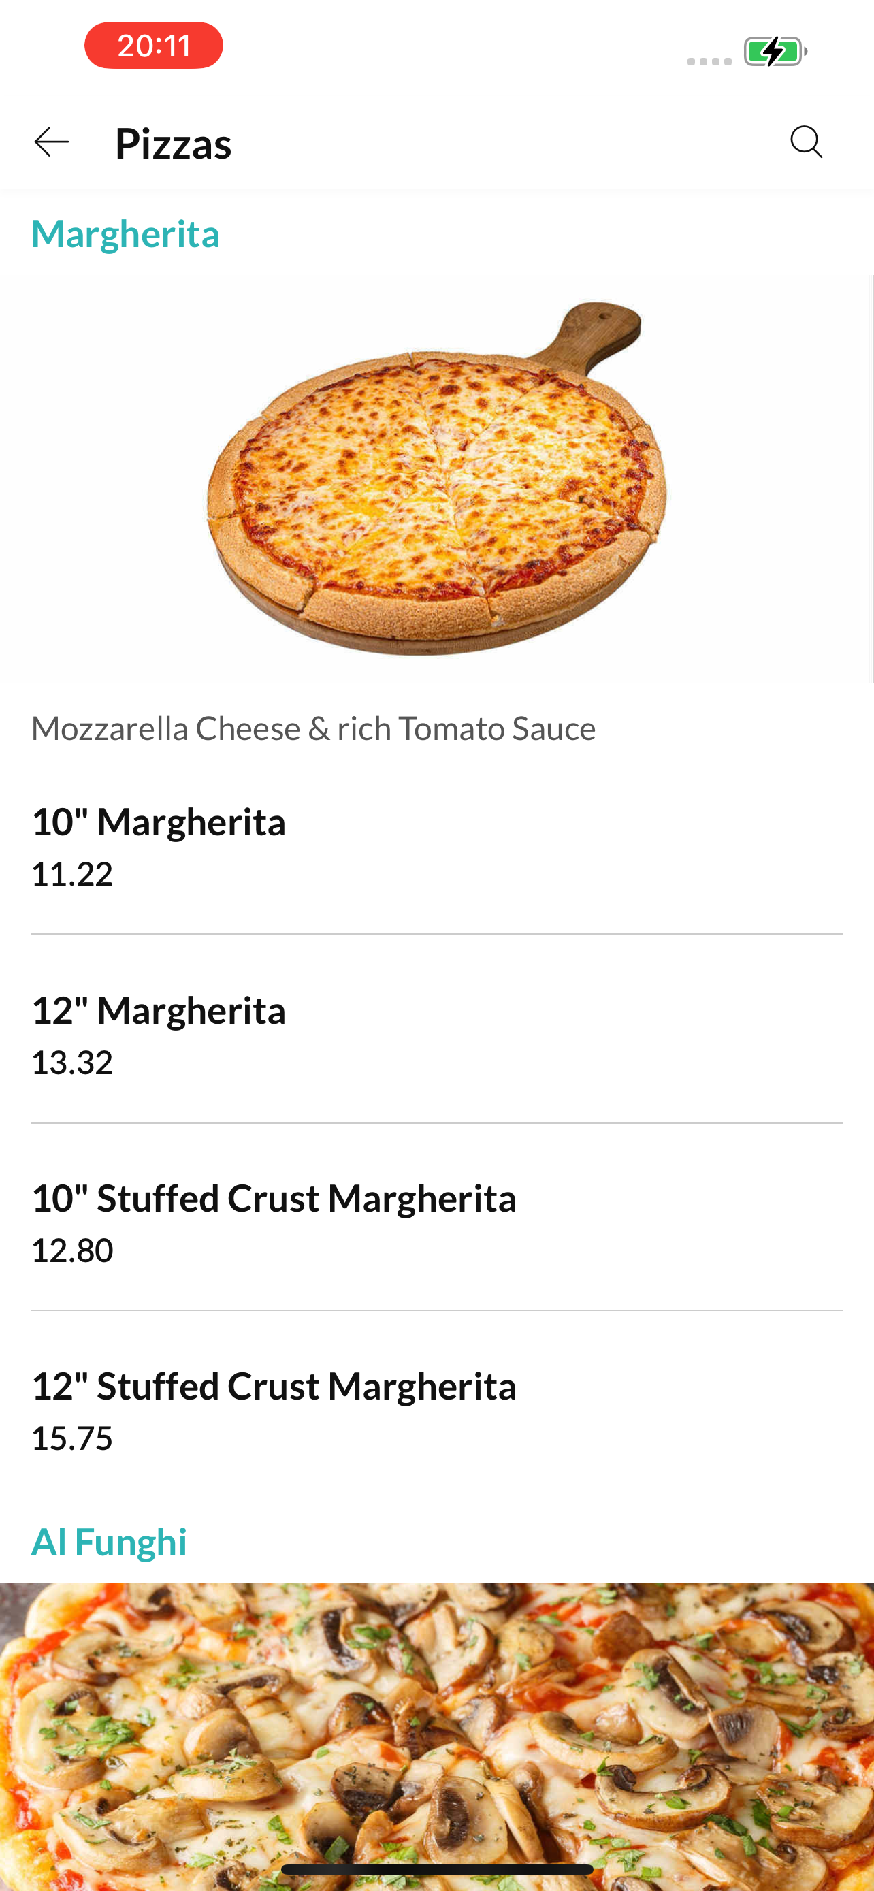Tap the 12.80 price label
Image resolution: width=874 pixels, height=1891 pixels.
[x=72, y=1250]
